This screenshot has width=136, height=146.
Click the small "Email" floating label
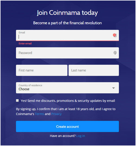pos(22,32)
